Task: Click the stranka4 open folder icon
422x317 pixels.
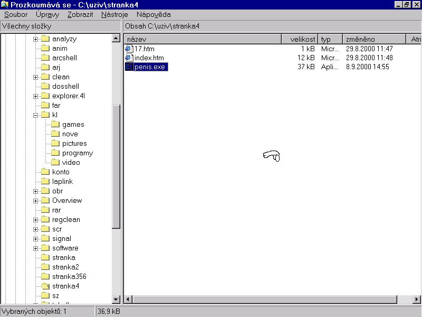Action: click(x=45, y=286)
